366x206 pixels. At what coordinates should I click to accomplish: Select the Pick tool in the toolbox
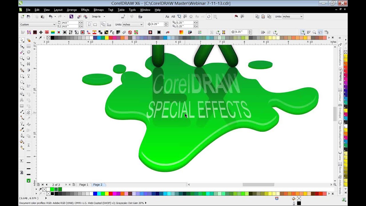[22, 40]
